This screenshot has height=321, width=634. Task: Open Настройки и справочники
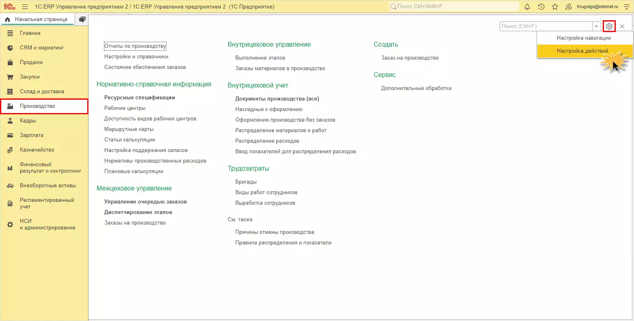[x=136, y=57]
